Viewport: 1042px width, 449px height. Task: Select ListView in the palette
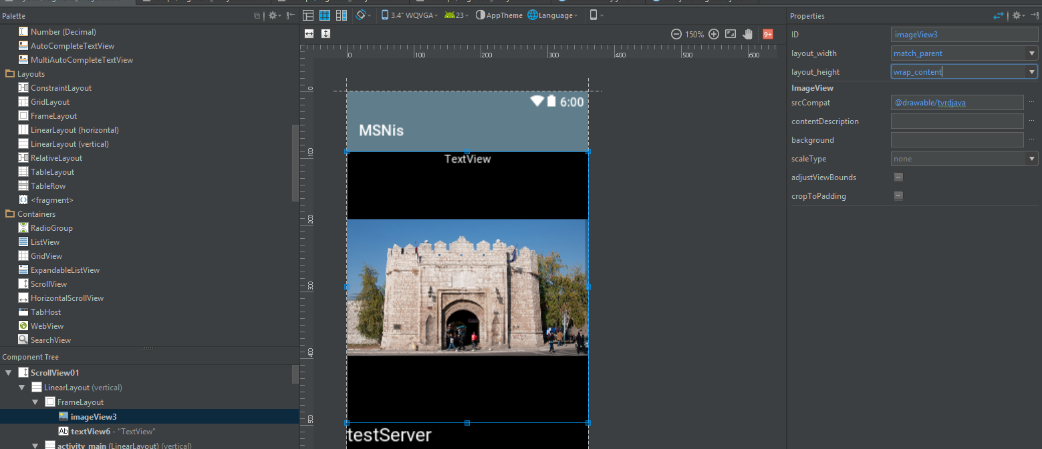click(x=39, y=242)
